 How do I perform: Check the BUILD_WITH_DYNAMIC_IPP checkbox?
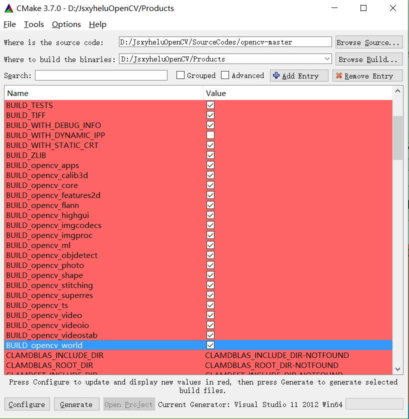[210, 135]
